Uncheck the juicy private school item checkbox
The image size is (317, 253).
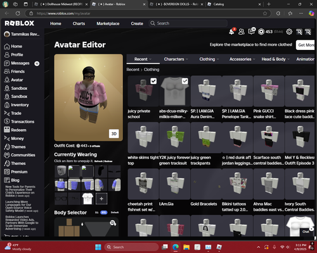pyautogui.click(x=153, y=81)
